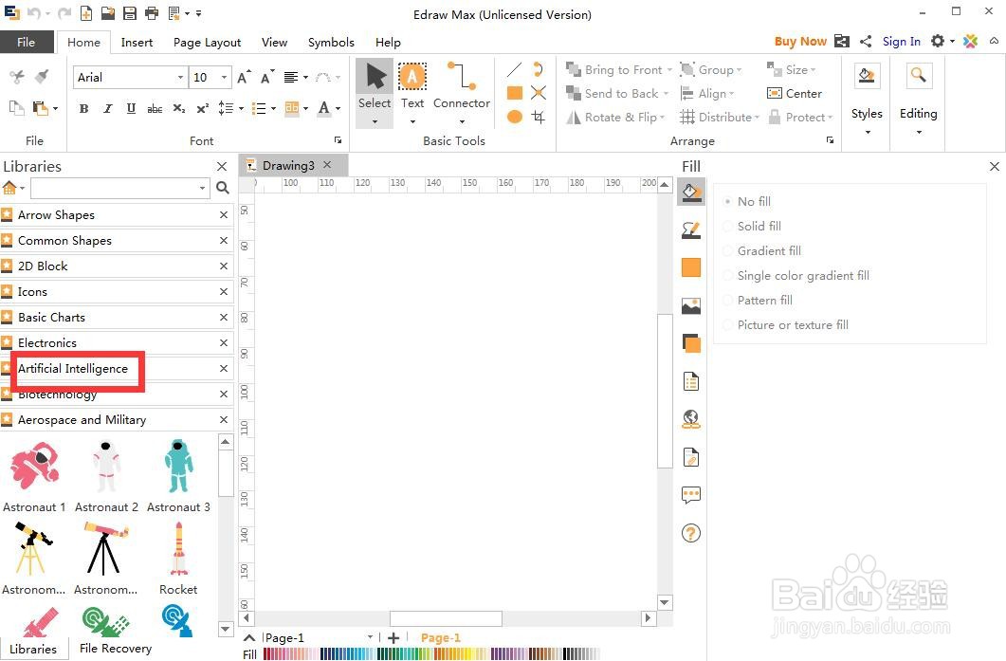Toggle bold formatting

pyautogui.click(x=83, y=108)
